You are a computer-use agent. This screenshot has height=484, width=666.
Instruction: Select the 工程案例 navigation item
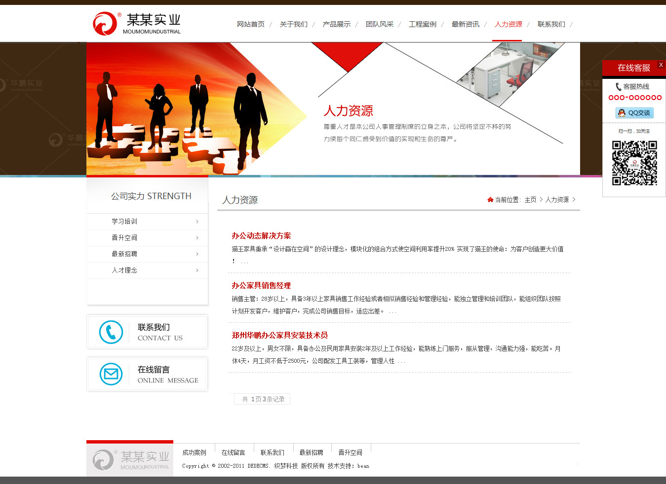423,24
